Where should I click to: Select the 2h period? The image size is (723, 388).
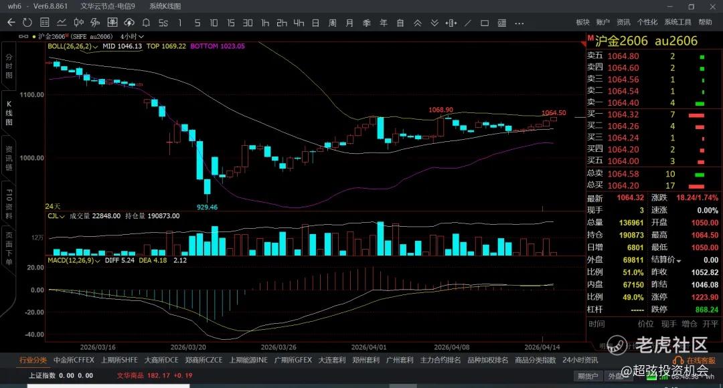click(282, 23)
